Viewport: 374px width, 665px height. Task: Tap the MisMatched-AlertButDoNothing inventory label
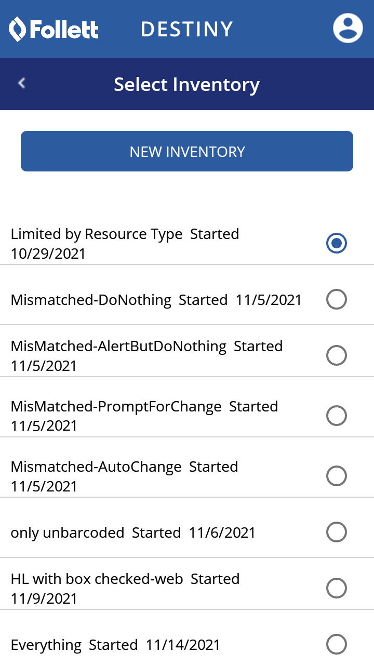coord(146,355)
